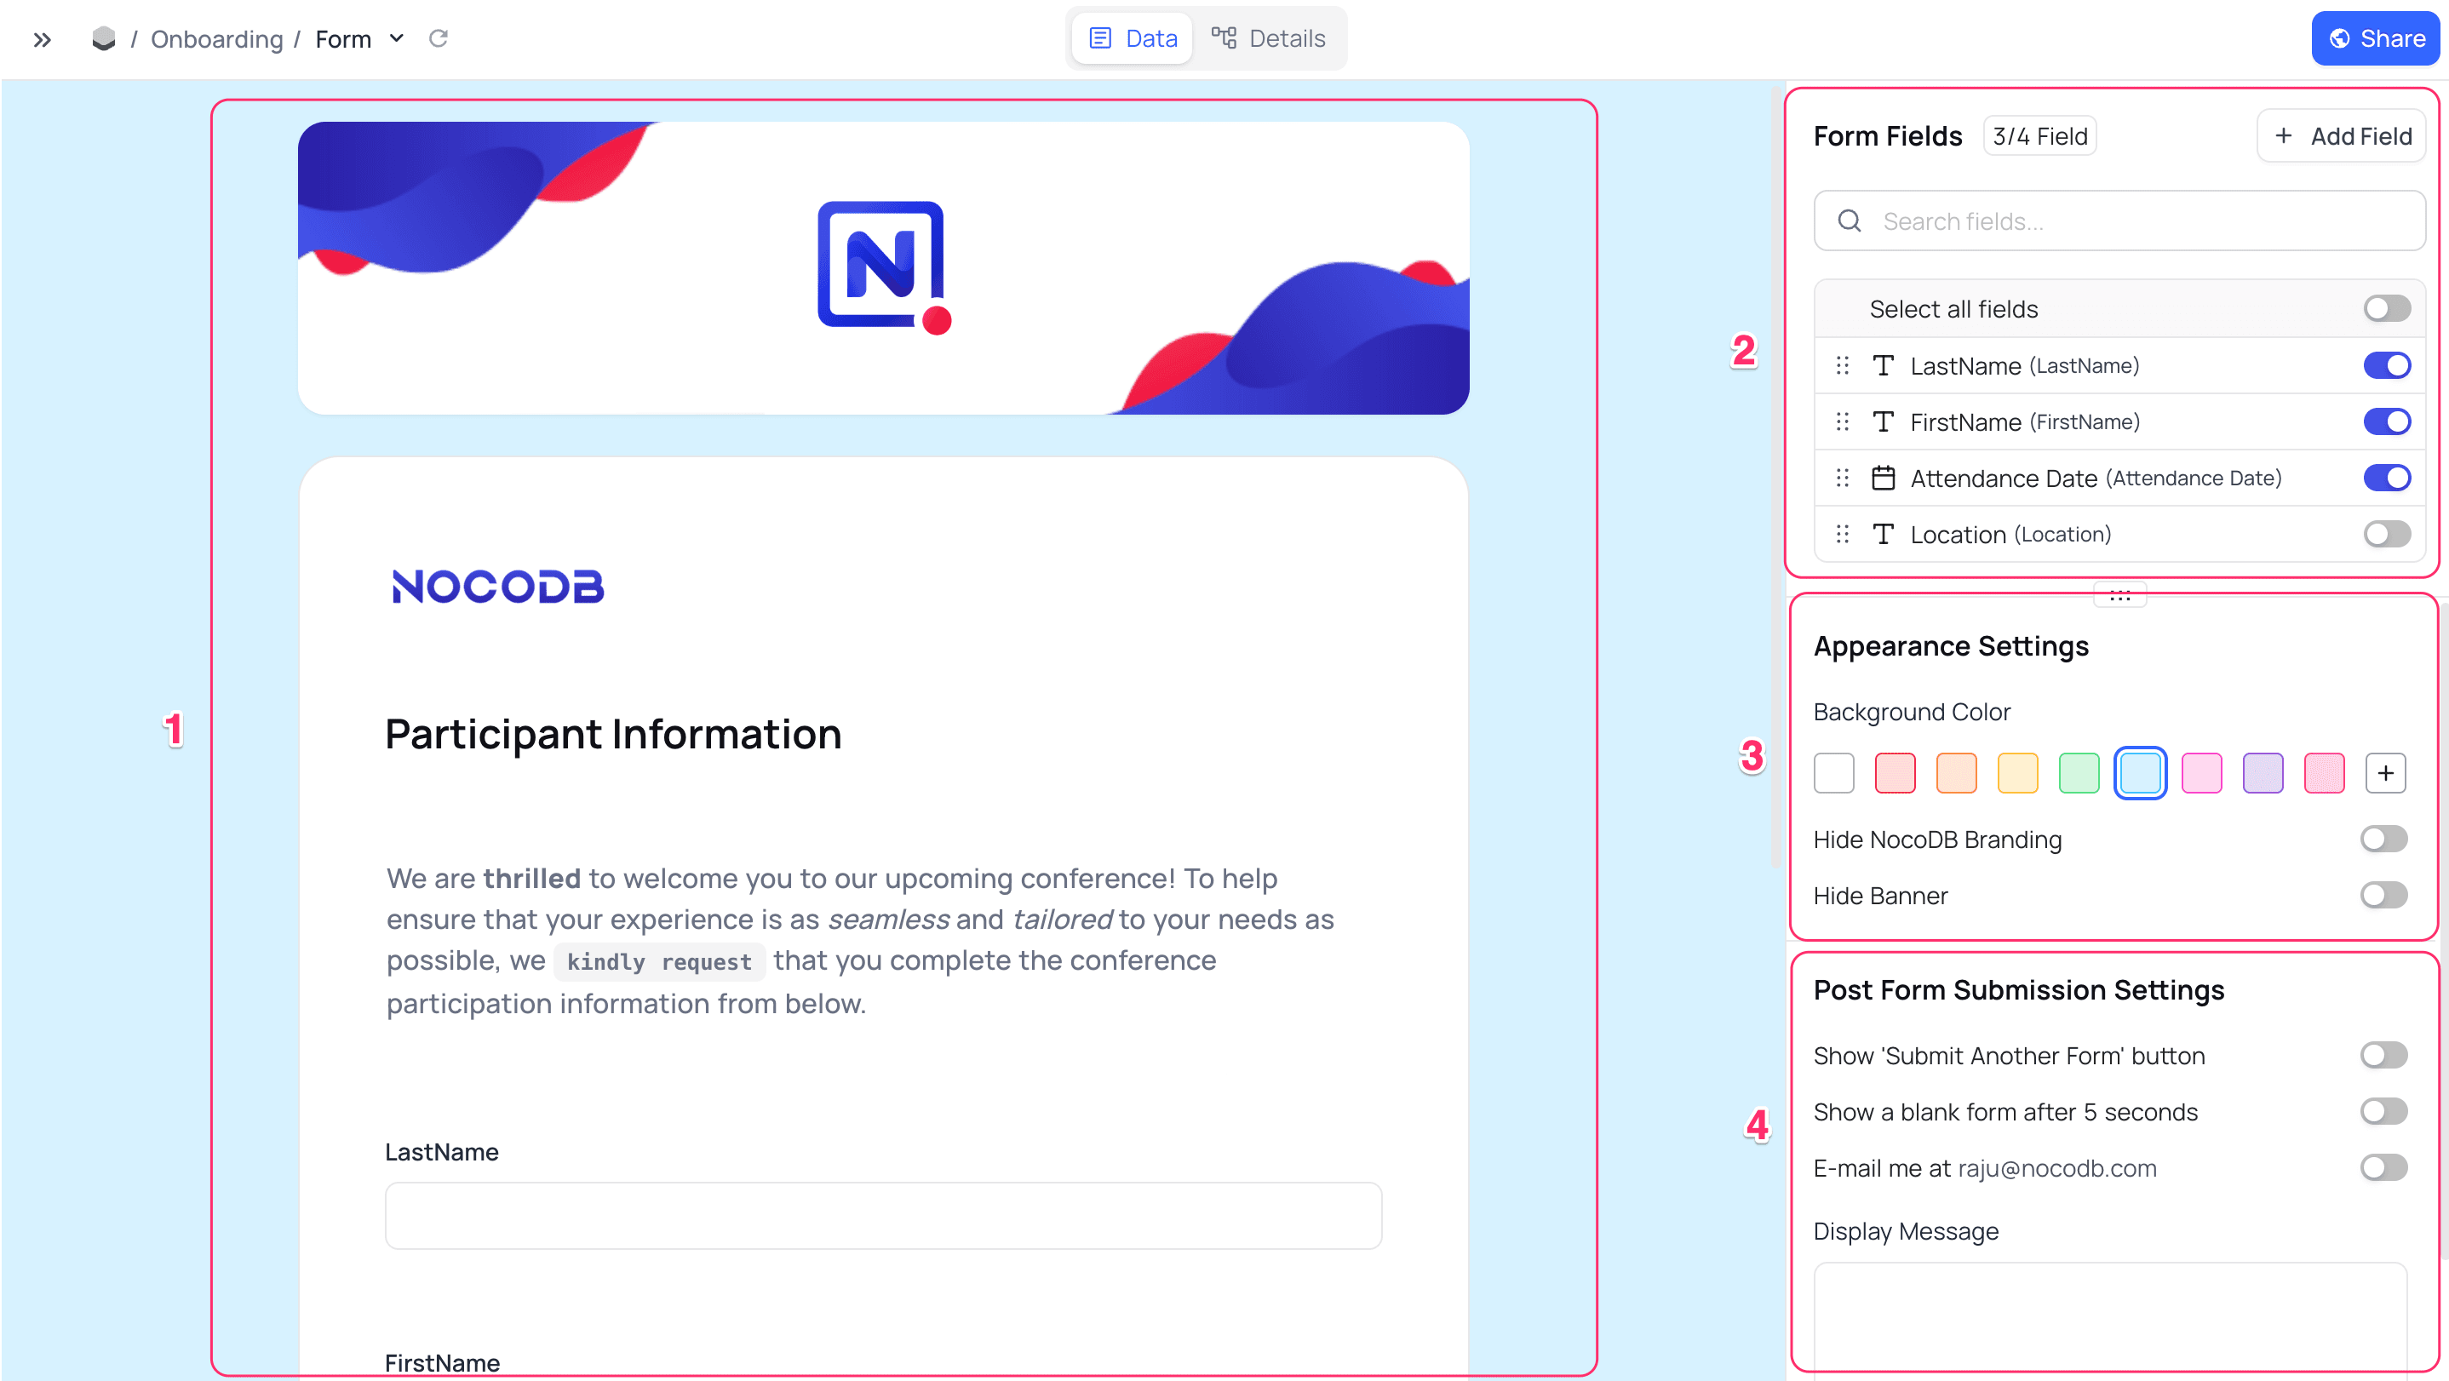Grab the drag handle next to FirstName field

pyautogui.click(x=1843, y=421)
